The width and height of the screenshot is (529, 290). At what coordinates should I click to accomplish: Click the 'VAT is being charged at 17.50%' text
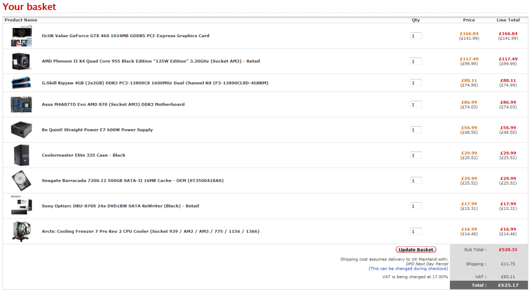click(415, 277)
